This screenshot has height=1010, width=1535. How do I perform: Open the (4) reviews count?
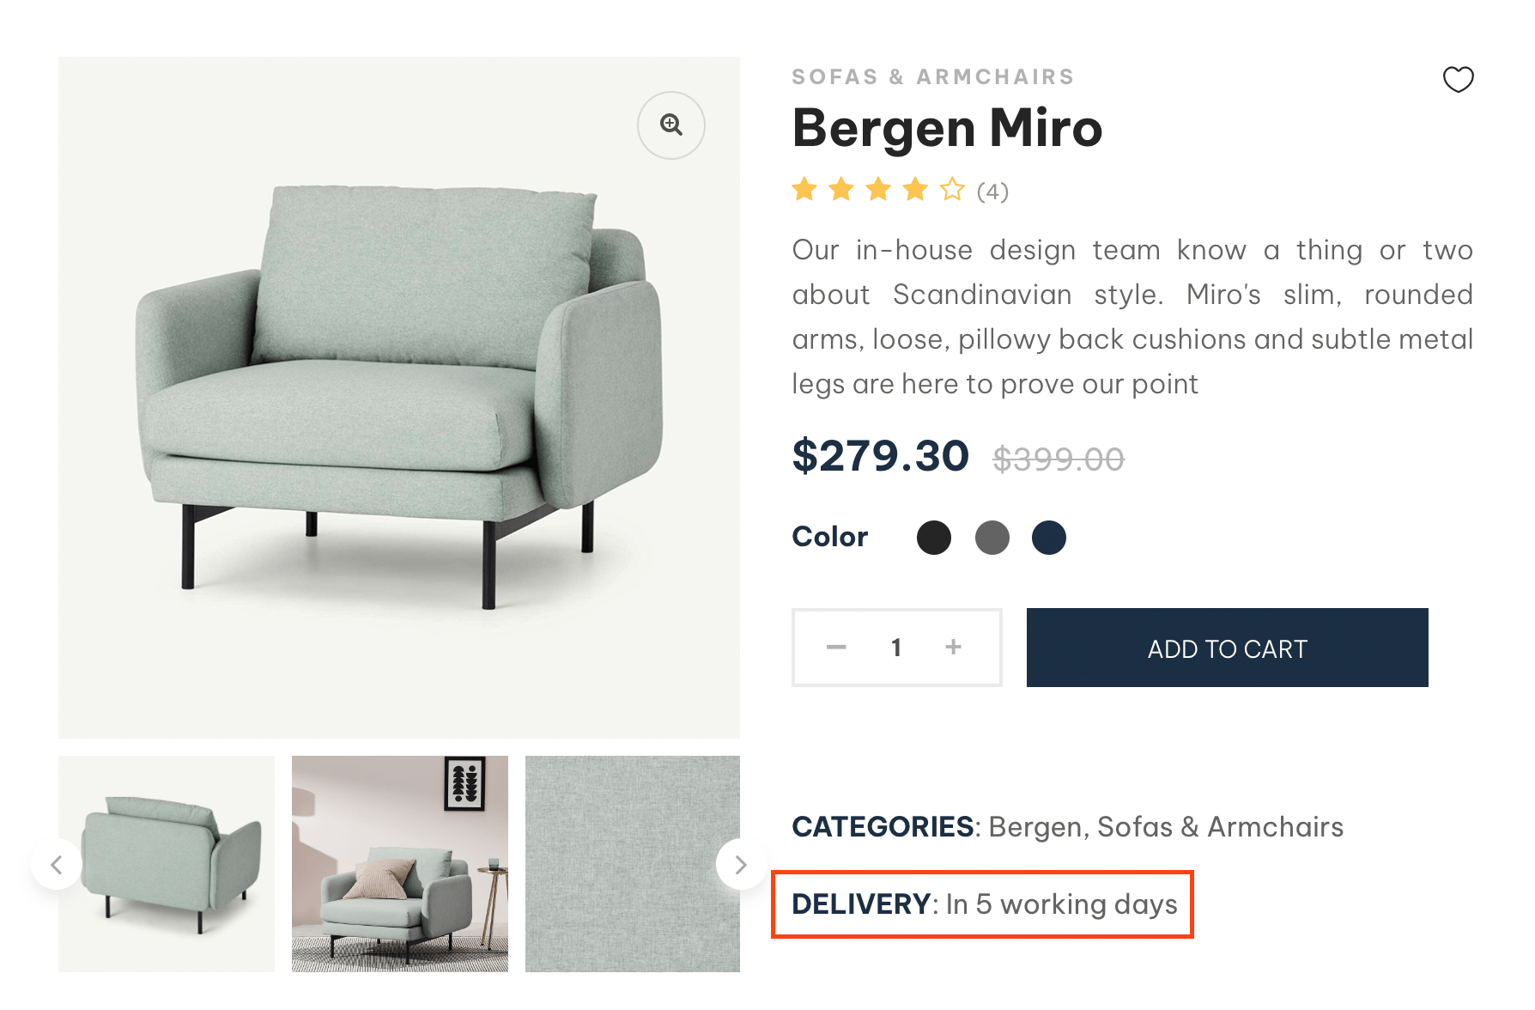tap(992, 191)
